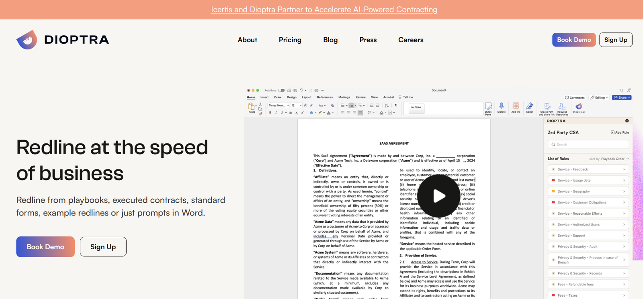
Task: Expand the Service - Usage data rule
Action: (588, 181)
